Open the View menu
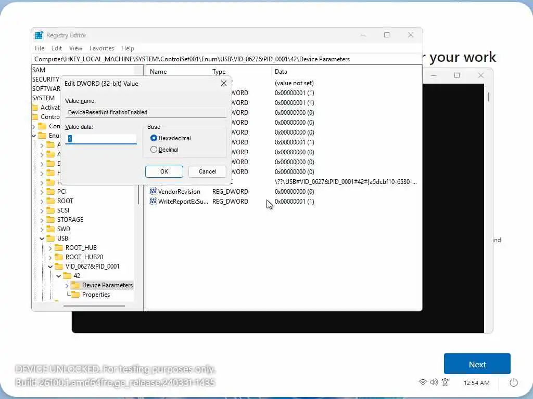 coord(75,48)
